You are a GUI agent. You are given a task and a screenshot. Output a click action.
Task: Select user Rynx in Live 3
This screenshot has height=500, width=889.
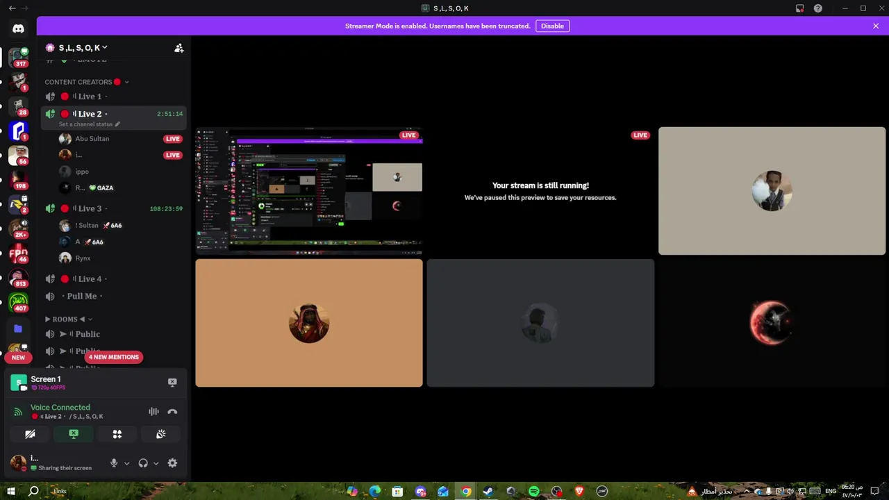tap(120, 258)
